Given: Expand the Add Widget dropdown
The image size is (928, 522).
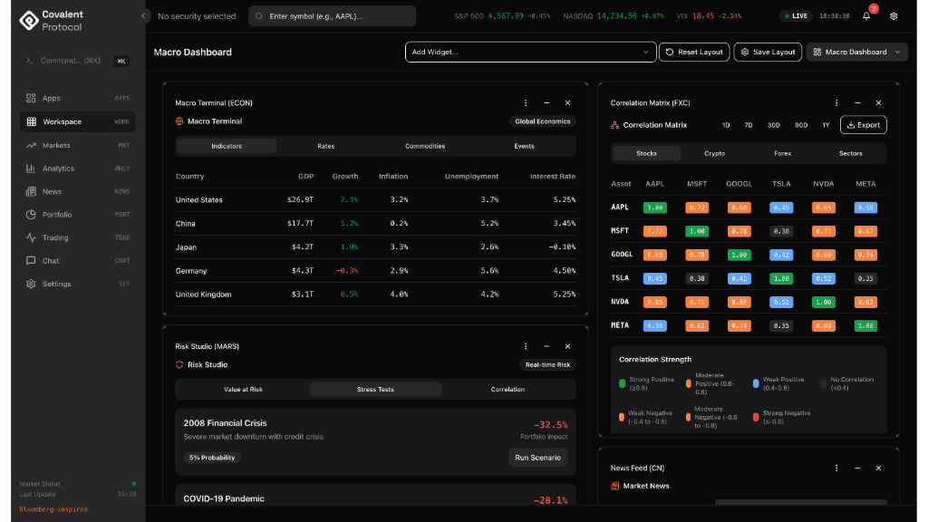Looking at the screenshot, I should [x=530, y=53].
